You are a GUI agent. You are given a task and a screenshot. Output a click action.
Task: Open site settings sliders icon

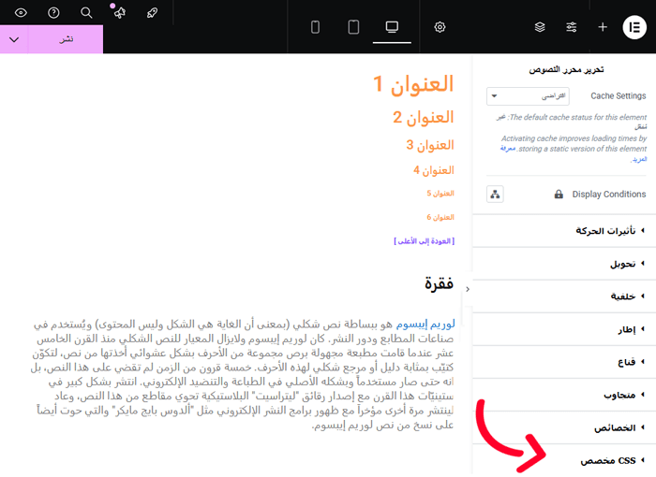pyautogui.click(x=571, y=27)
